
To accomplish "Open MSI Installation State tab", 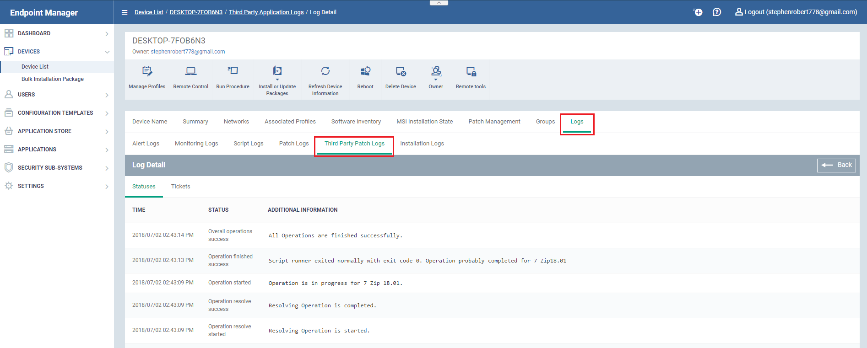I will click(425, 122).
